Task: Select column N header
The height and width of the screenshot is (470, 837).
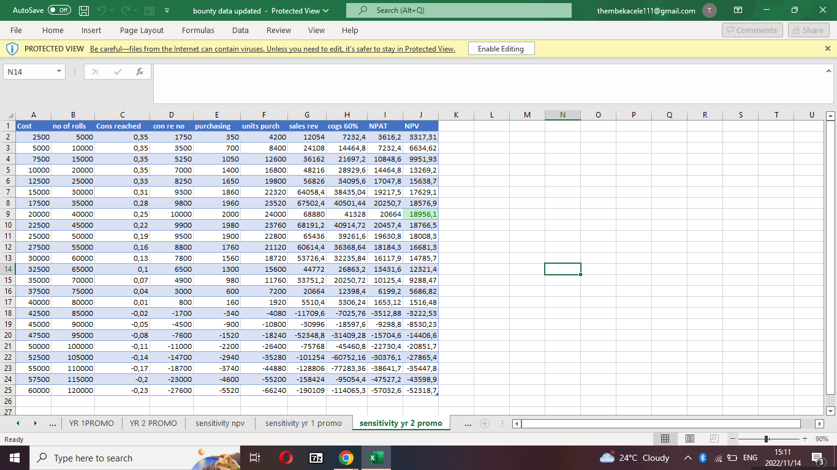Action: 562,114
